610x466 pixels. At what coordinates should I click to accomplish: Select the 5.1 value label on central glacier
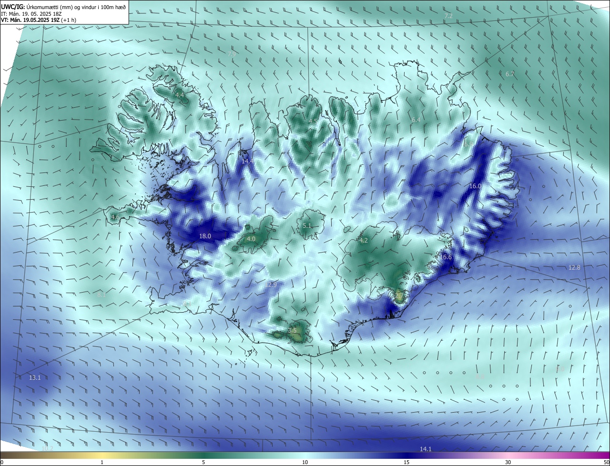[x=306, y=226]
